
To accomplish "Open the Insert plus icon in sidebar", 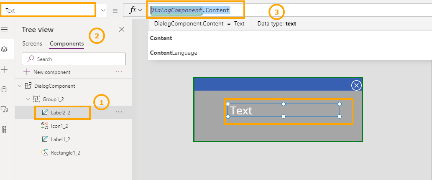I will [5, 69].
